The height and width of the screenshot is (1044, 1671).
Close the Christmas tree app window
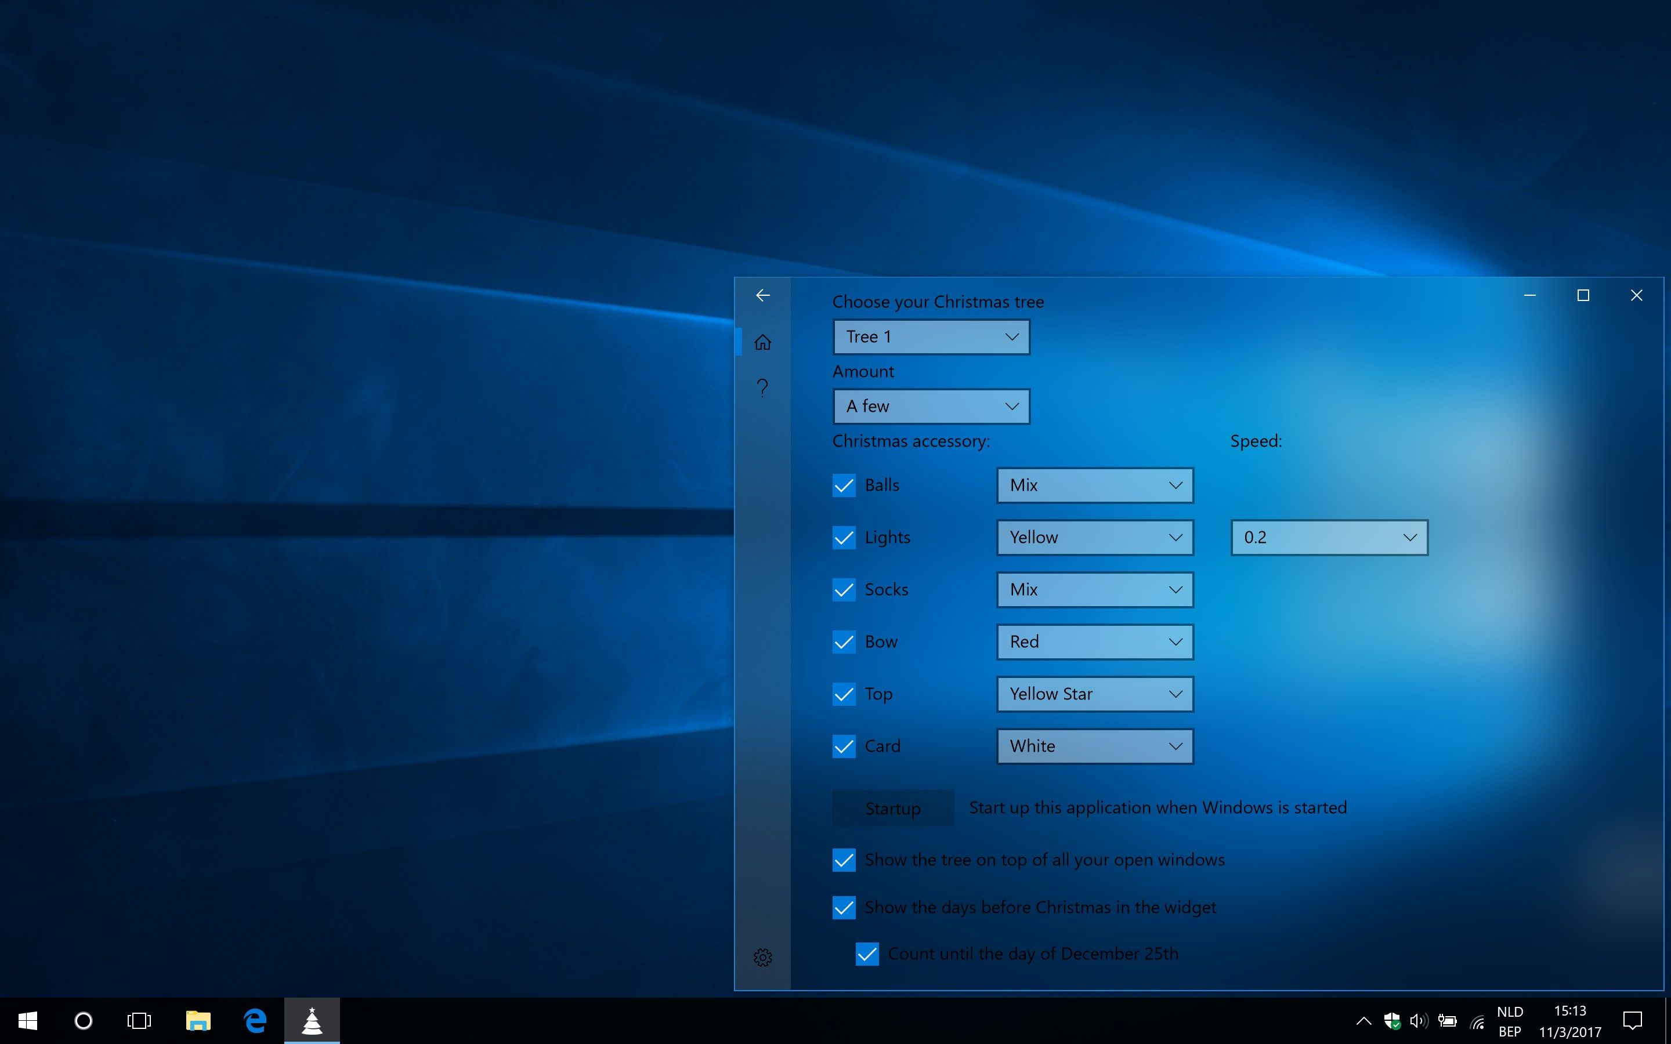pyautogui.click(x=1636, y=296)
